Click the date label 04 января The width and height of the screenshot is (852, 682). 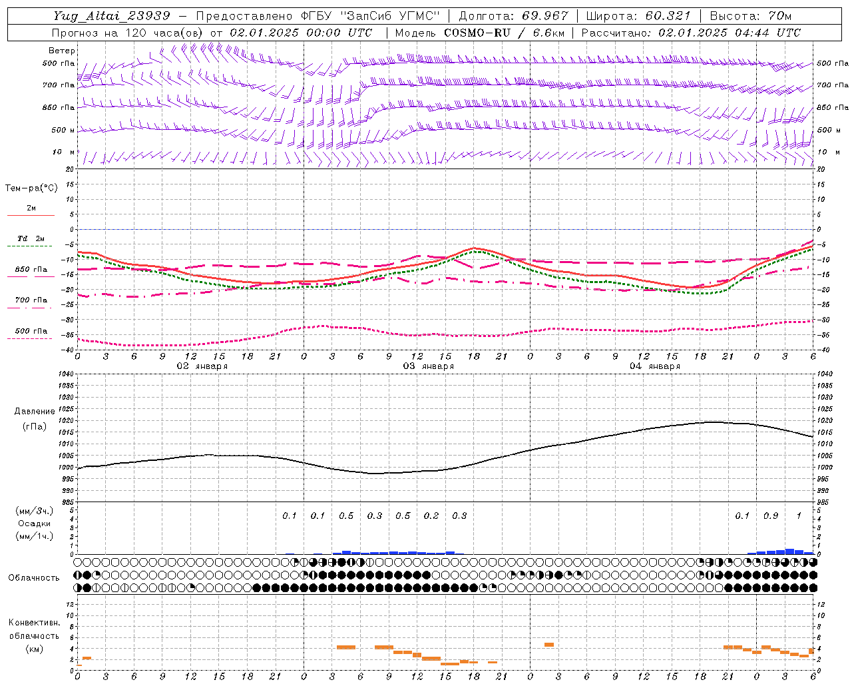point(655,366)
